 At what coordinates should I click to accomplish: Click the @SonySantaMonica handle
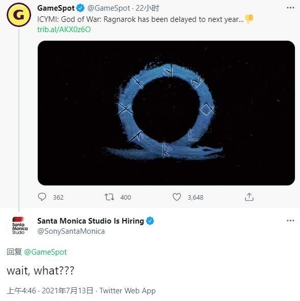pyautogui.click(x=71, y=231)
